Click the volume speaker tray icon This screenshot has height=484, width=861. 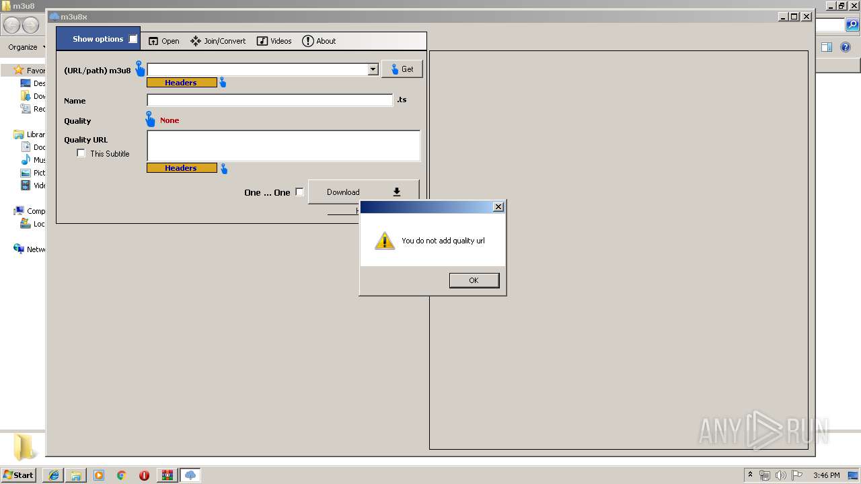coord(781,475)
